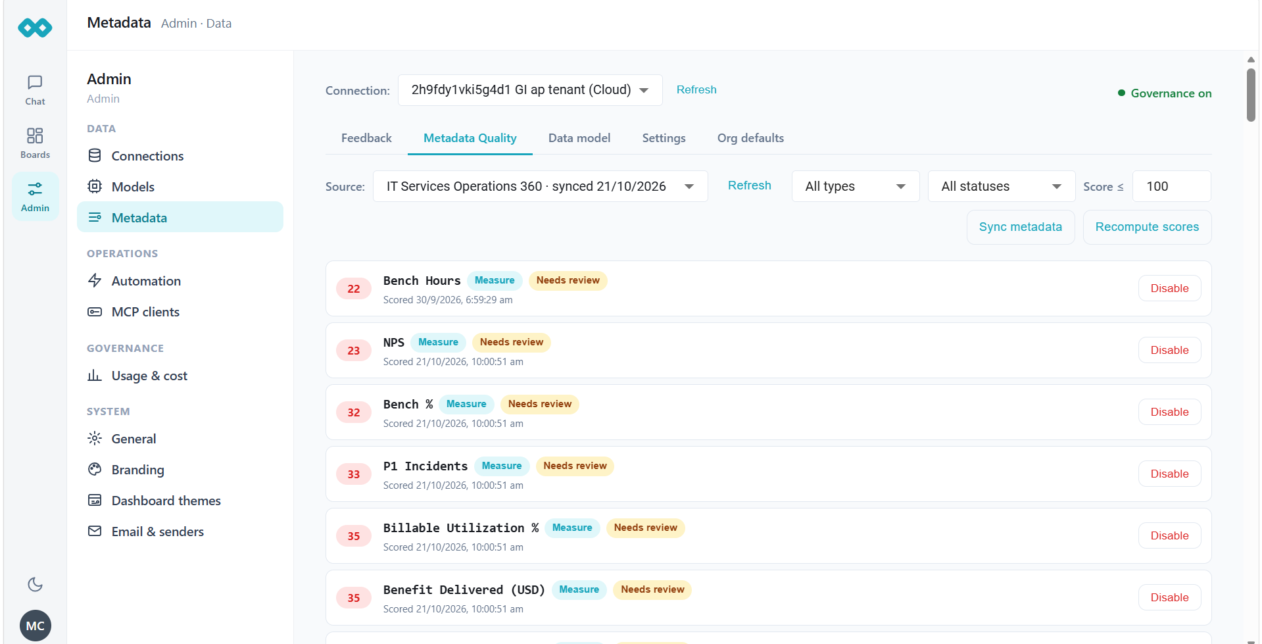
Task: Disable Benefit Delivered (USD) measure
Action: click(1169, 597)
